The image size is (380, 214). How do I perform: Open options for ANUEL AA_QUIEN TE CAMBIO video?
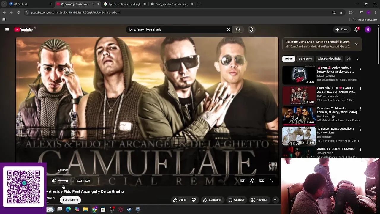pos(360,150)
